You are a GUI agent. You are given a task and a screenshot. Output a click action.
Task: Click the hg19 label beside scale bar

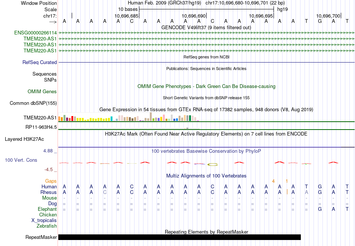point(283,9)
